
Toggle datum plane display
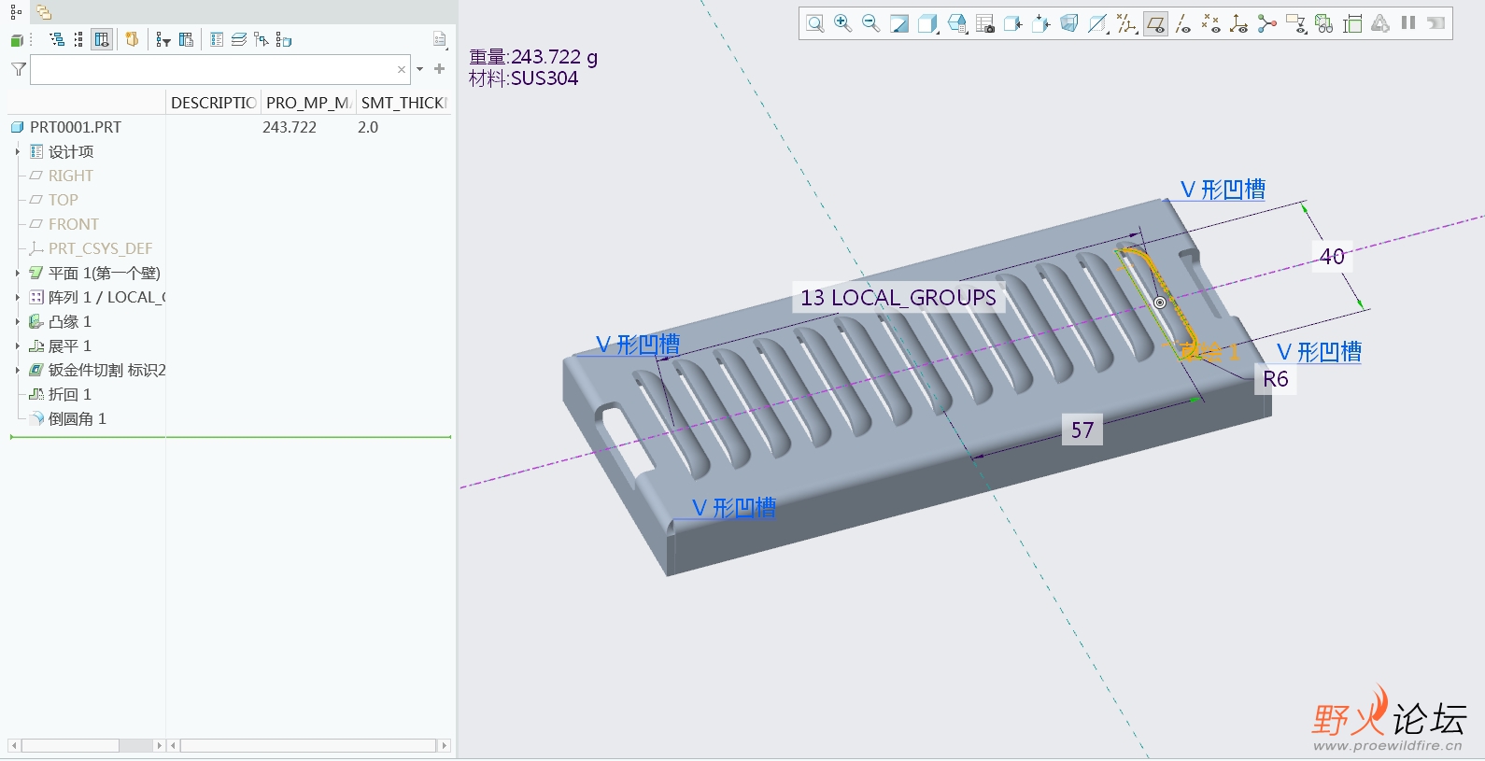(1156, 24)
